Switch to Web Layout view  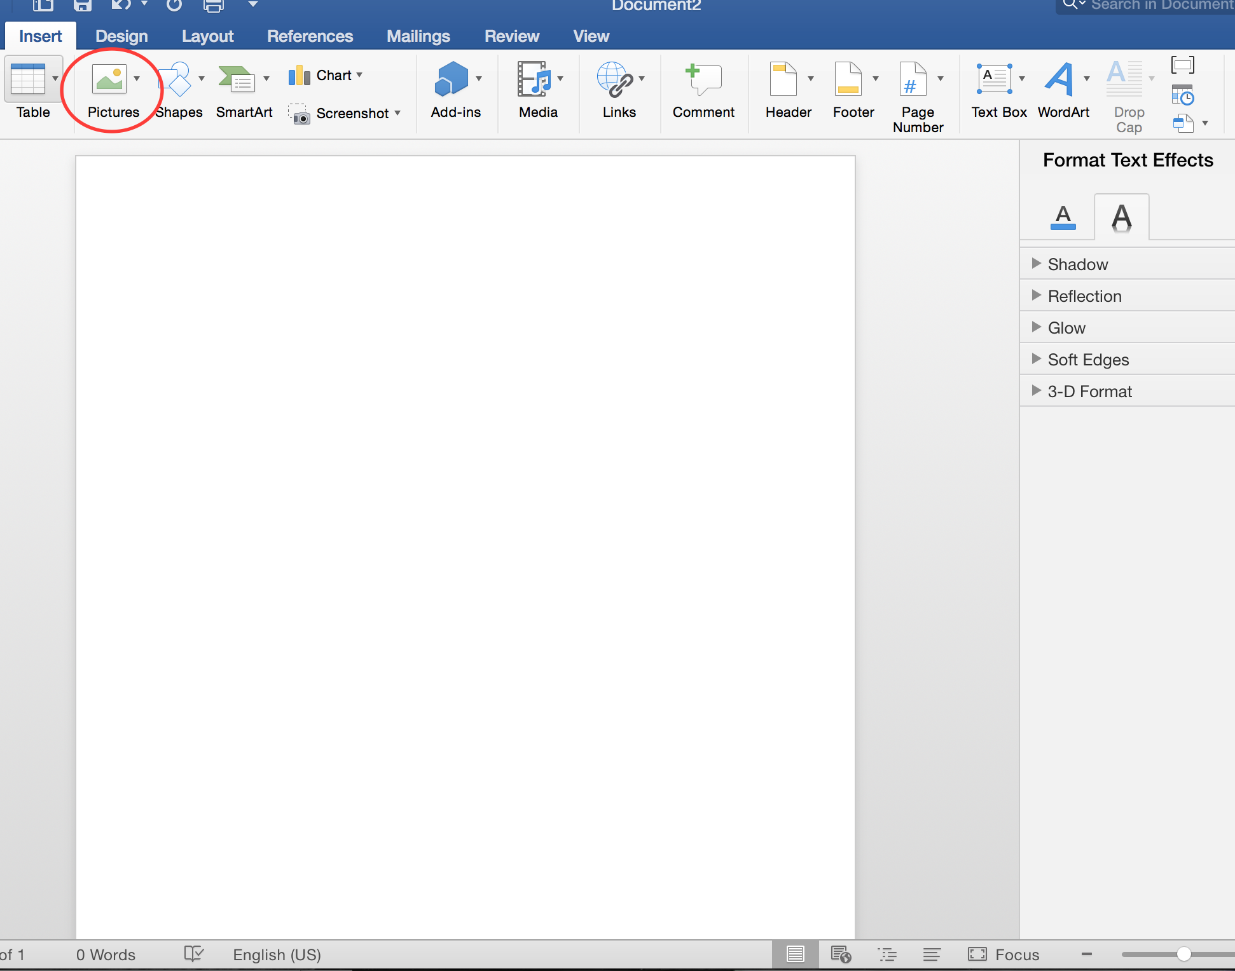click(x=841, y=954)
